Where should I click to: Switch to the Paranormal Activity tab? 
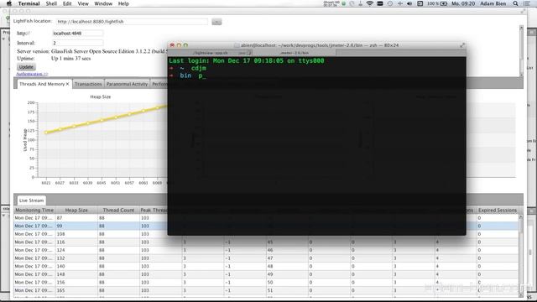(127, 84)
